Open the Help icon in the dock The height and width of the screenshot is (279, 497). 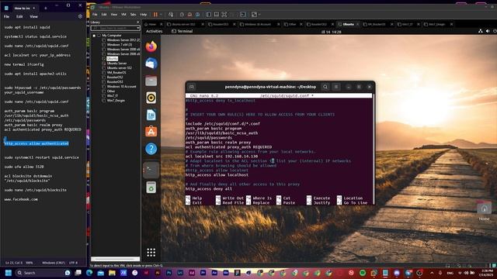point(151,149)
